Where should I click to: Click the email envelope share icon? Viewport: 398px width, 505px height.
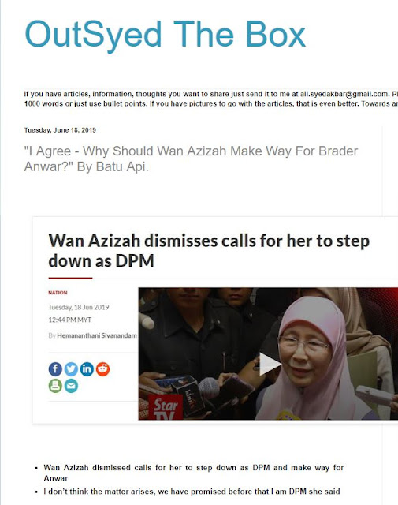tap(71, 386)
